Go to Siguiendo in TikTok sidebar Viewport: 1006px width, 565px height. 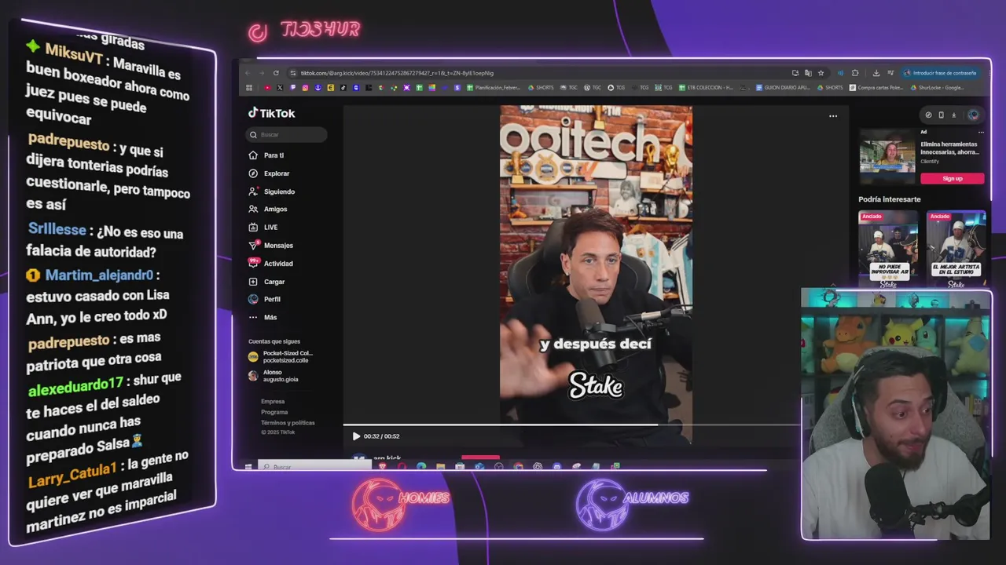(271, 191)
